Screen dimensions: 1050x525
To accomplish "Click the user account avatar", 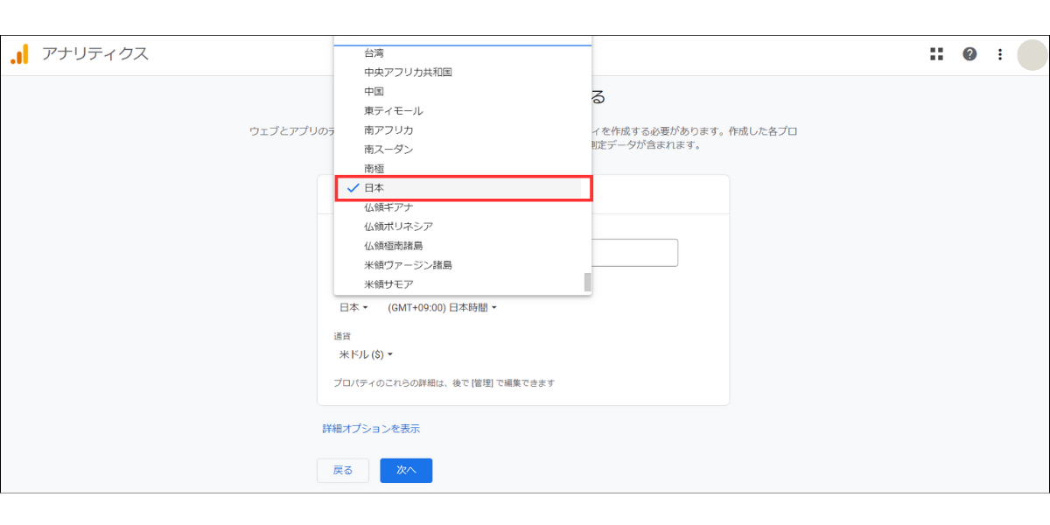I will 1032,54.
